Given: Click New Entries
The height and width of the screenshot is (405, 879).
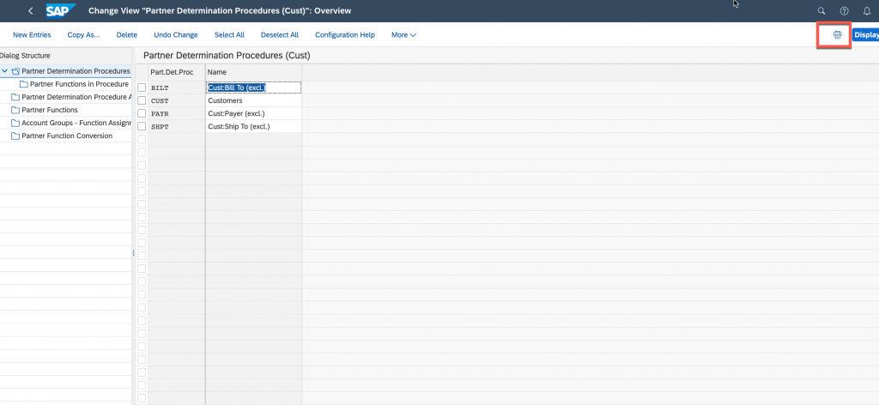Looking at the screenshot, I should pyautogui.click(x=32, y=34).
